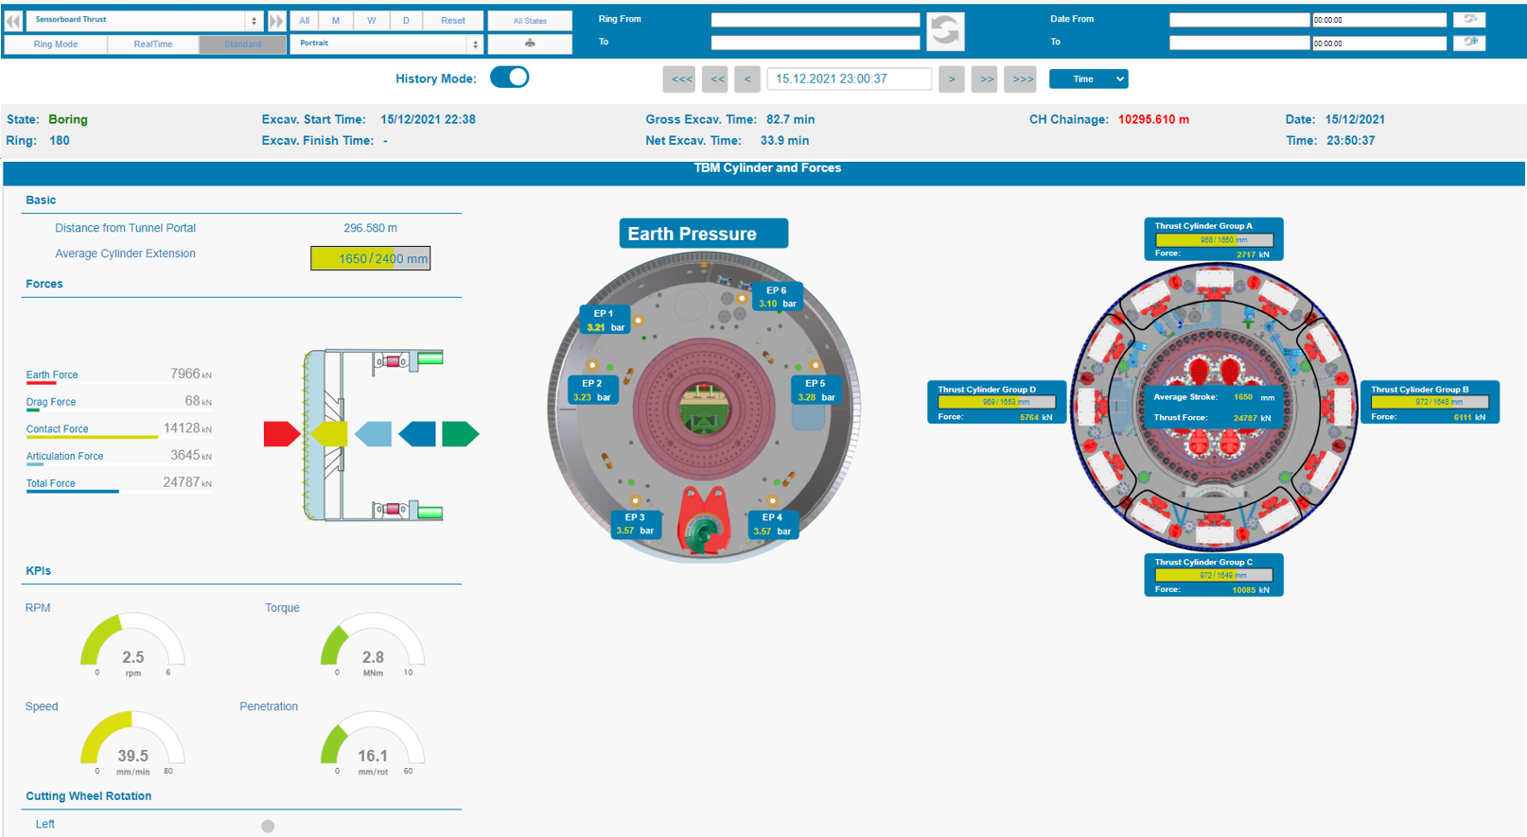Jump forward with the >>> button

coord(1023,79)
